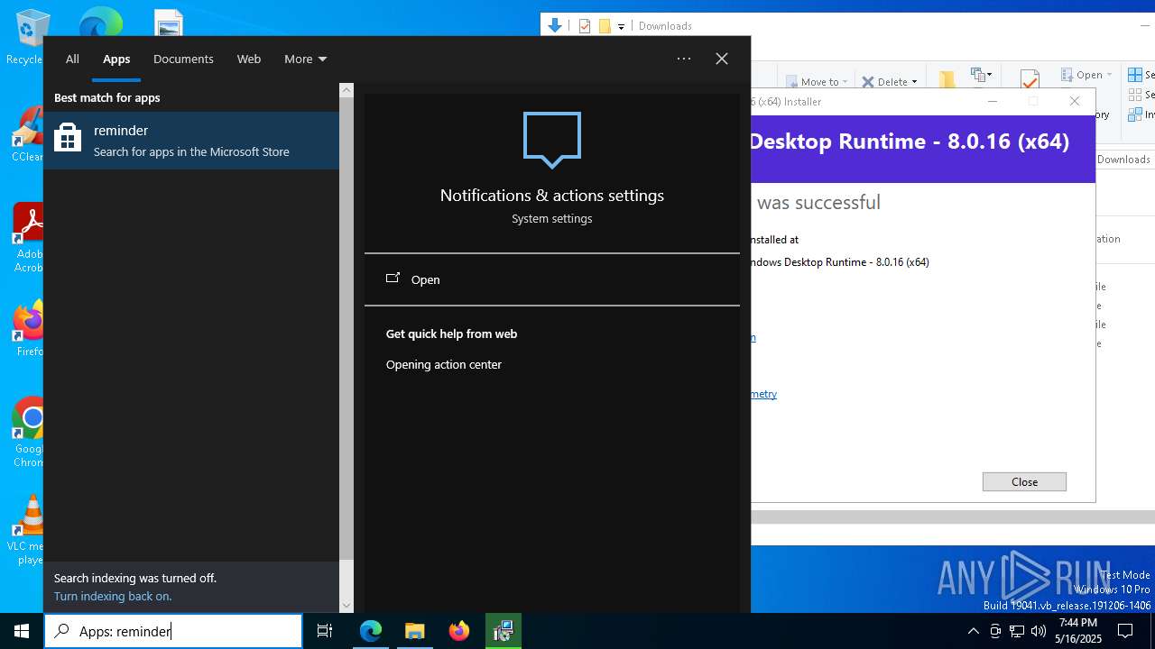This screenshot has width=1155, height=649.
Task: Click the Downloads breadcrumb in Explorer address bar
Action: point(1123,160)
